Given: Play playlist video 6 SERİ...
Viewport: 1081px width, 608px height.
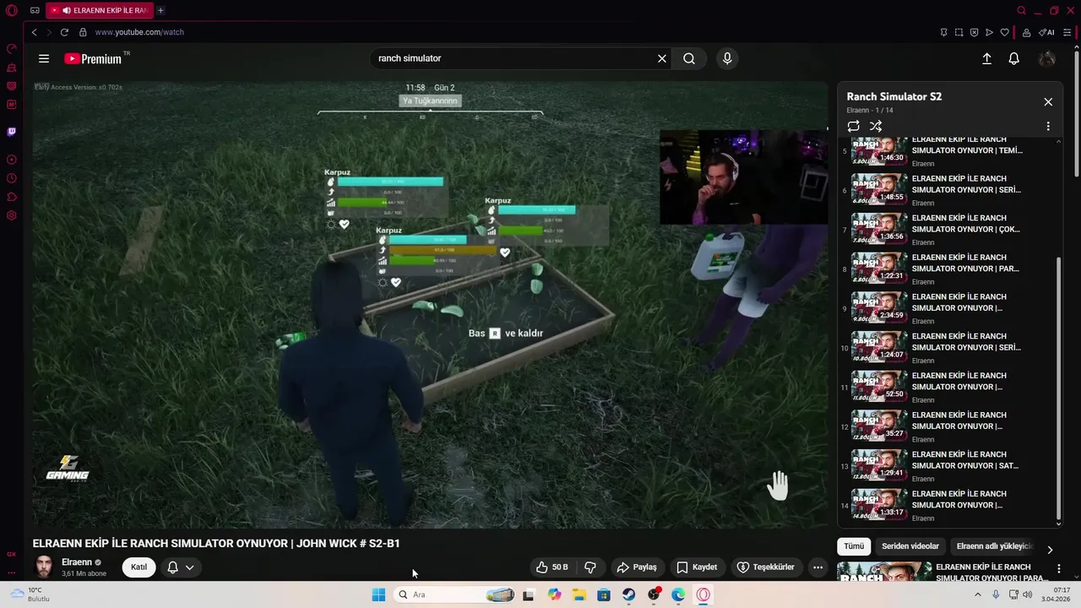Looking at the screenshot, I should [949, 190].
